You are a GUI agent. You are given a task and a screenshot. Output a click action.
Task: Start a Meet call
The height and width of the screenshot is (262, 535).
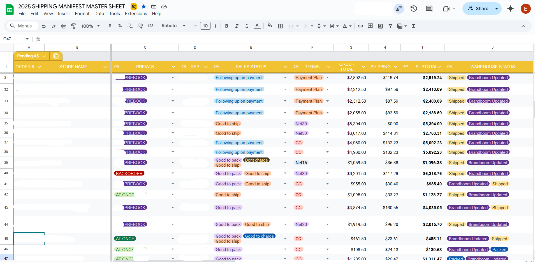[446, 9]
